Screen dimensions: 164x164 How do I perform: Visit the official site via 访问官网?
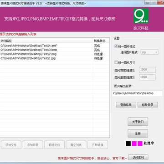138,158
